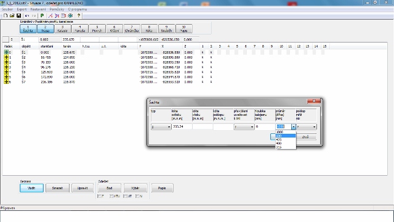Click the kóta odtoku input field
394x222 pixels.
click(x=182, y=126)
